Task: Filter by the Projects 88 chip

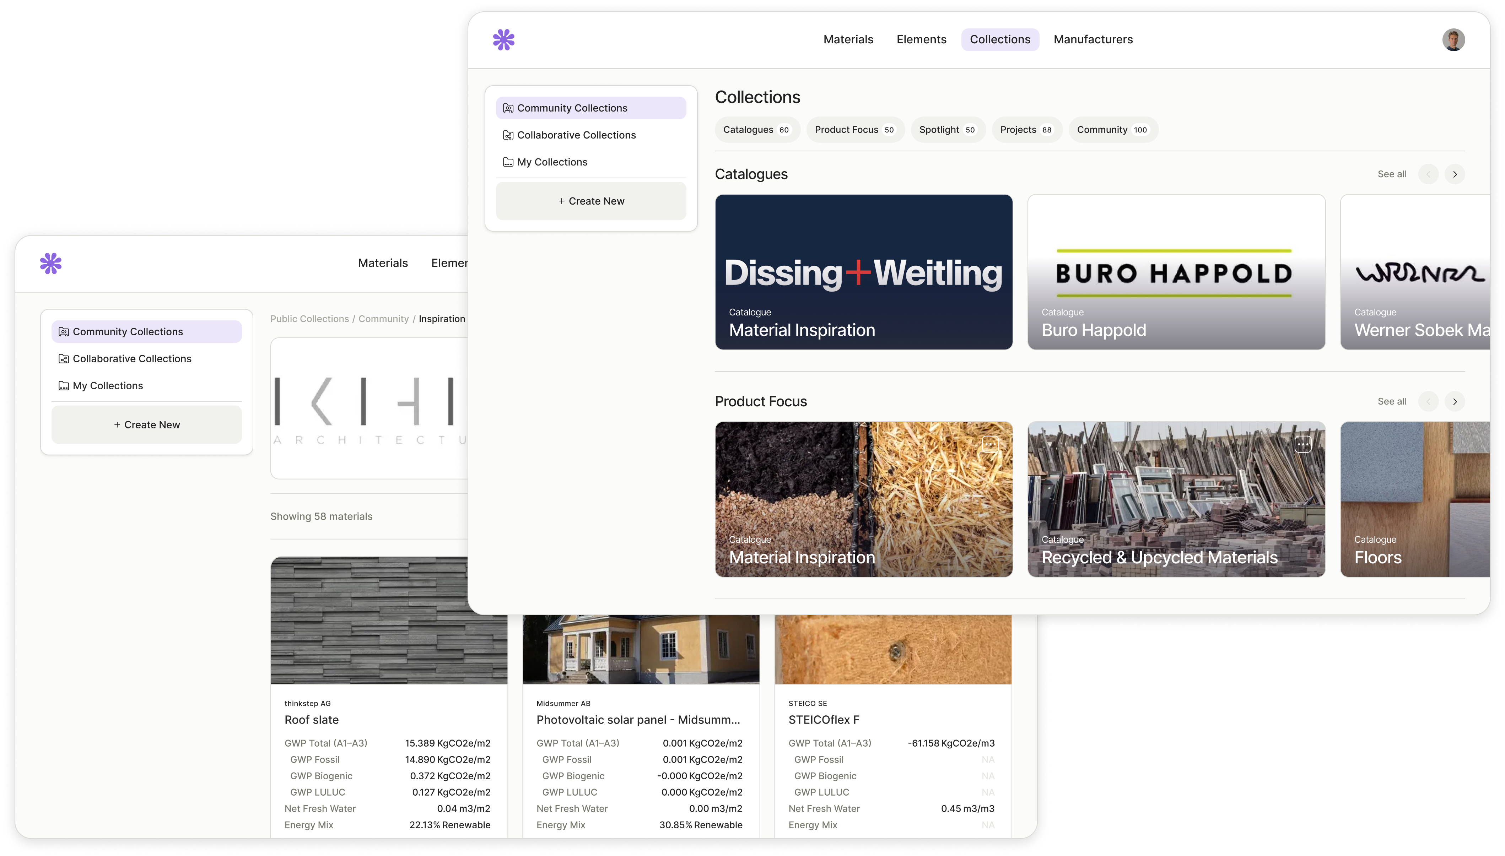Action: (x=1026, y=130)
